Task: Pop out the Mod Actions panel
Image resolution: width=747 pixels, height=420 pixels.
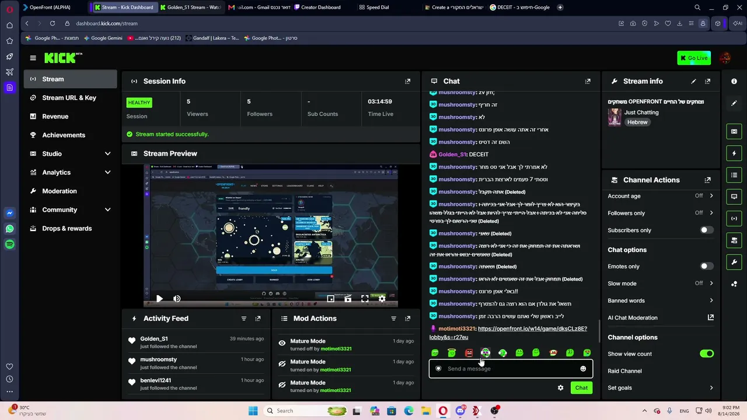Action: (x=407, y=318)
